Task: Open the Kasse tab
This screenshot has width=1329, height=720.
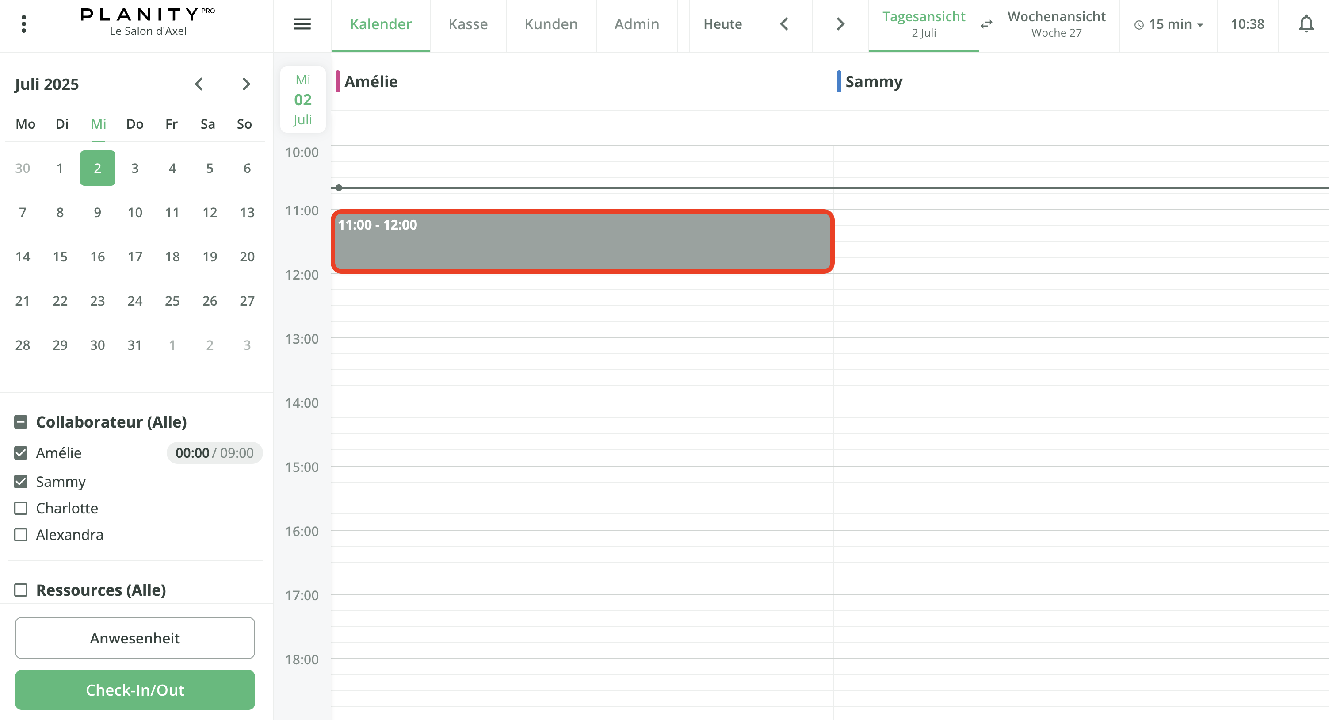Action: coord(467,24)
